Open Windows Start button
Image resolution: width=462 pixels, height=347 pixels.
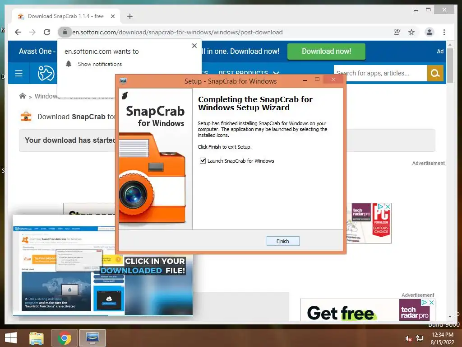(x=11, y=338)
